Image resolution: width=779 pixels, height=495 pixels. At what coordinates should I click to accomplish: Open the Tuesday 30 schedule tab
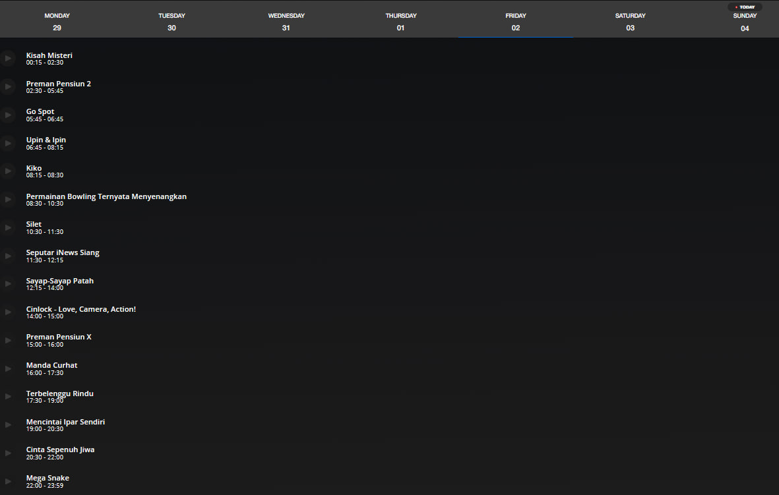[171, 22]
